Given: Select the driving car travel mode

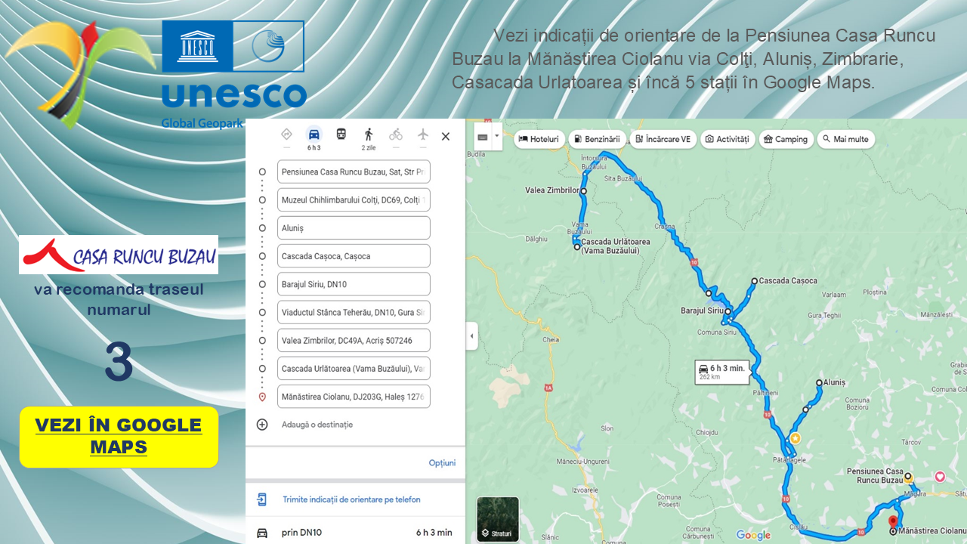Looking at the screenshot, I should [314, 135].
